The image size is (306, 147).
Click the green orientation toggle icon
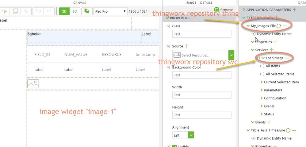coord(87,11)
